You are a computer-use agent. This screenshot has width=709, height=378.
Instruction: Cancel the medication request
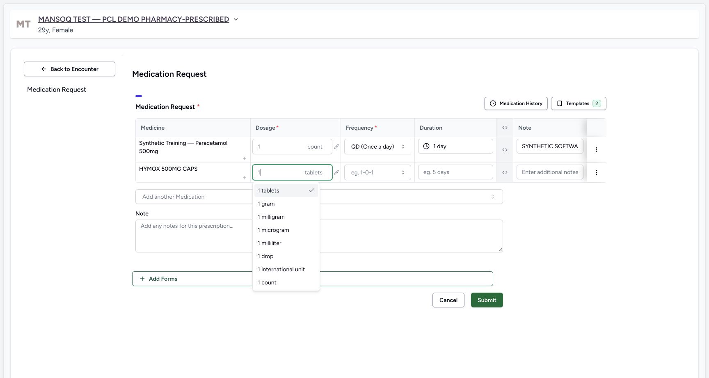[448, 300]
